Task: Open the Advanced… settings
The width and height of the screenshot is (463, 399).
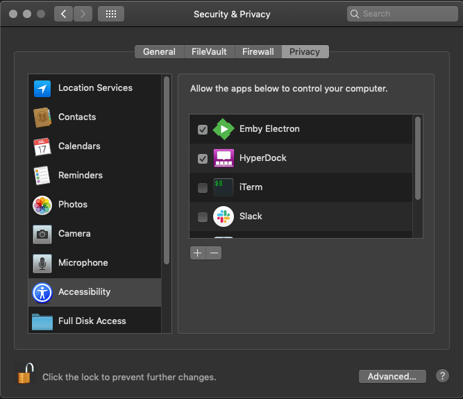Action: (392, 376)
